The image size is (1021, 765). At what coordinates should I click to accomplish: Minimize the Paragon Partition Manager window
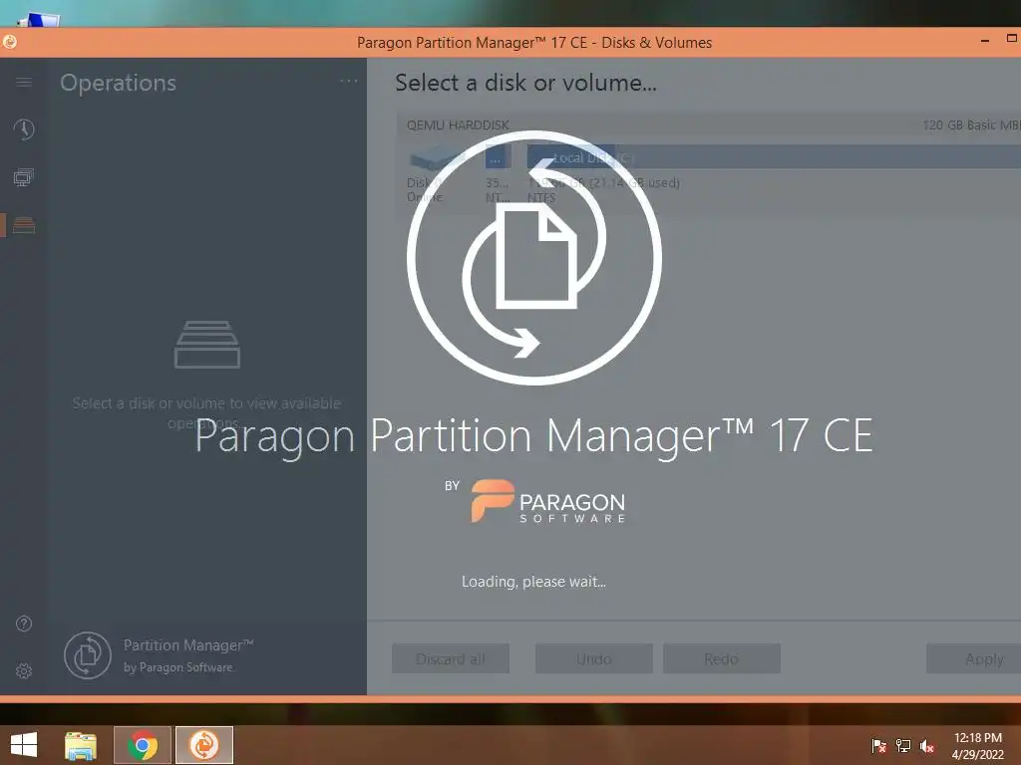coord(985,40)
